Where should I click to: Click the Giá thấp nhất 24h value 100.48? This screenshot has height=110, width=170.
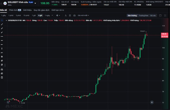(121, 5)
